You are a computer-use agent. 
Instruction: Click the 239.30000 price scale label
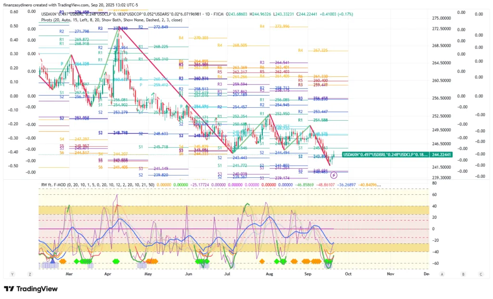pos(441,178)
